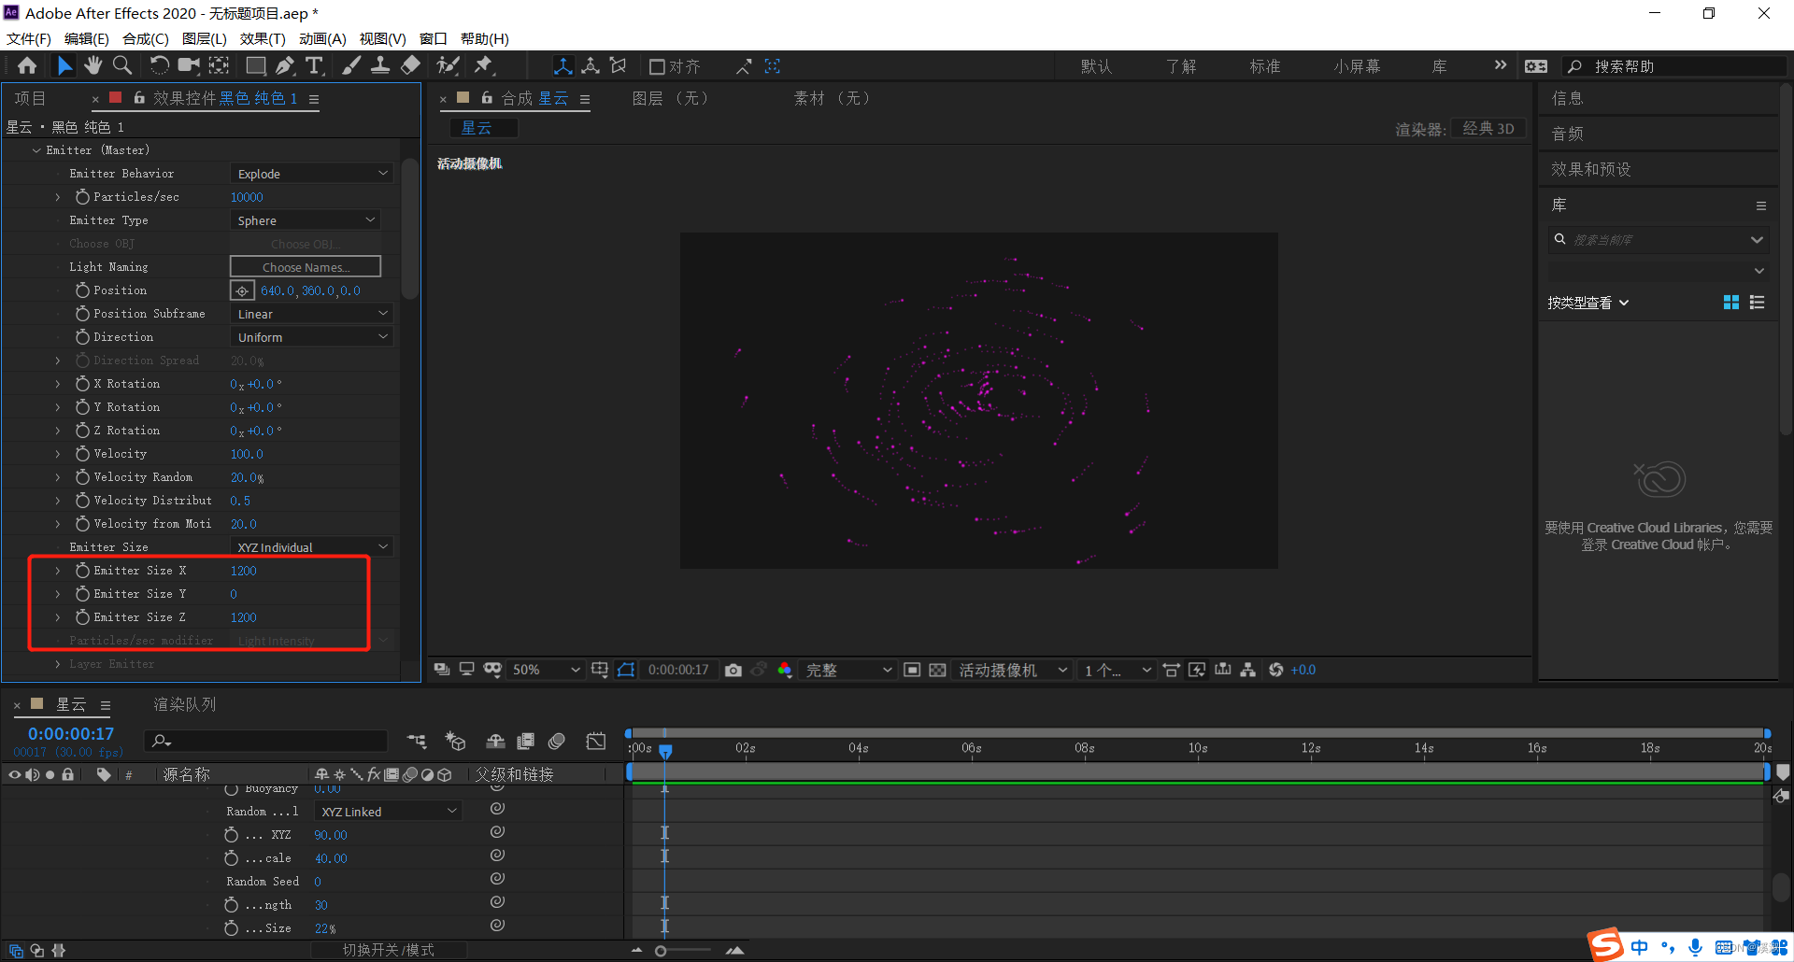
Task: Open the 活动摄像机 3D view dropdown
Action: pyautogui.click(x=1012, y=670)
